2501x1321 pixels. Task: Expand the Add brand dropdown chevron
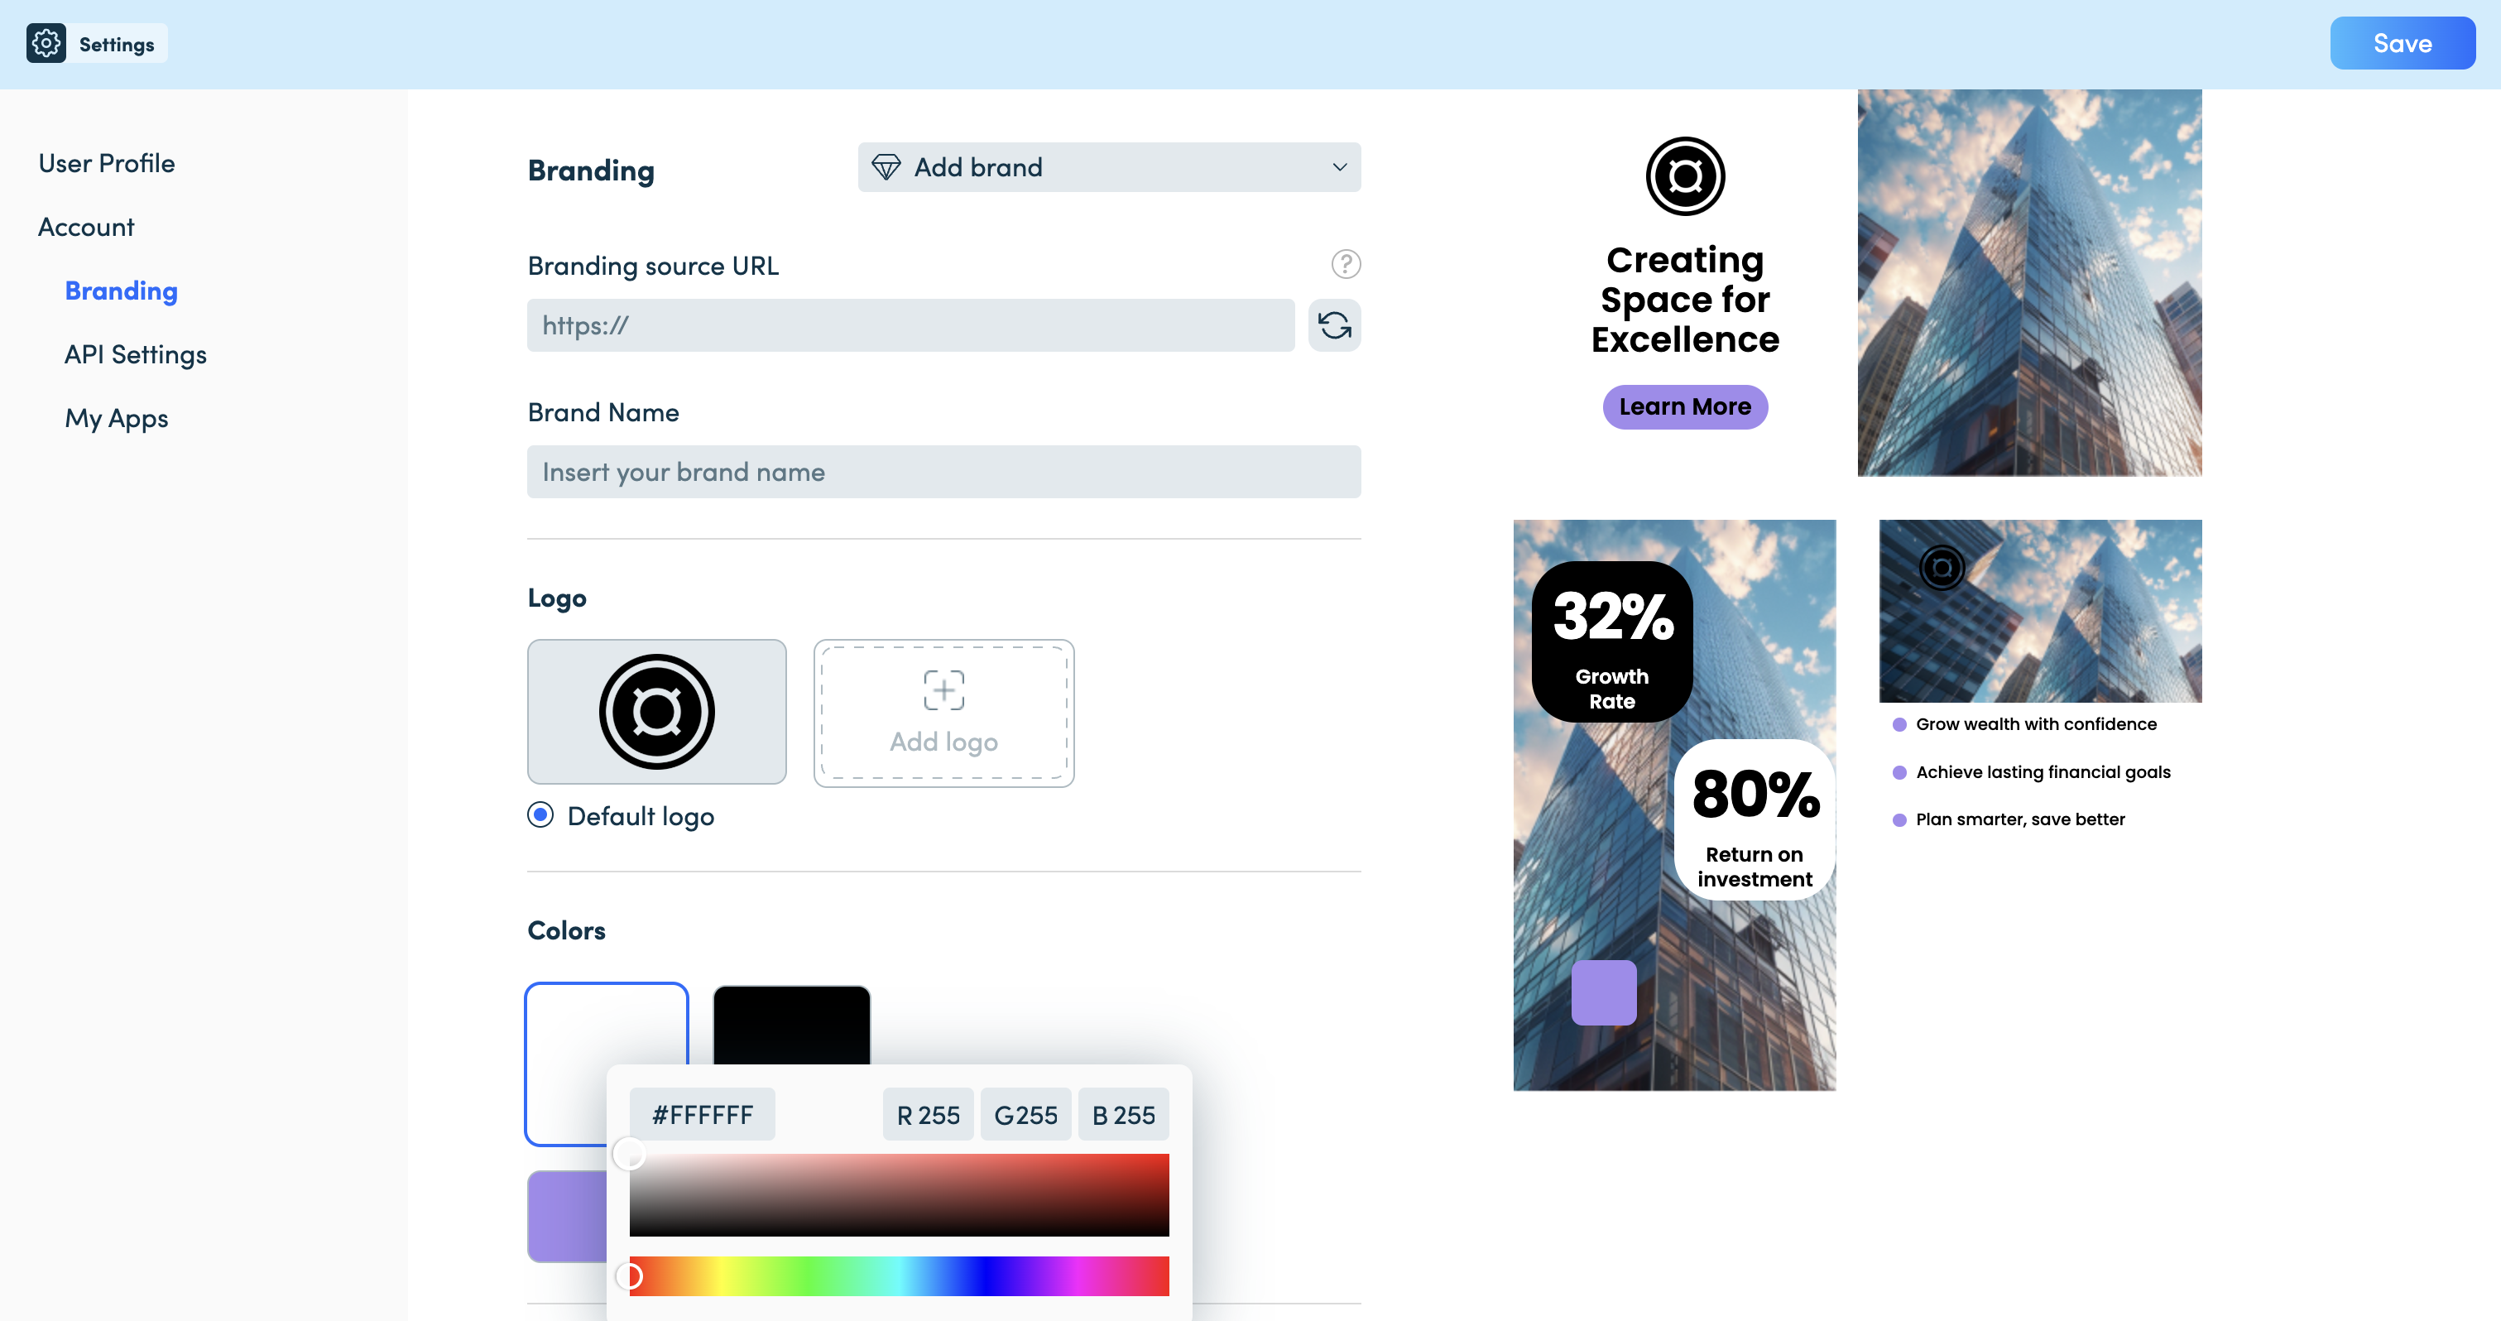pos(1340,167)
